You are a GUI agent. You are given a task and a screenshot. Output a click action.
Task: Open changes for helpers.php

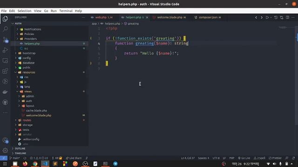click(281, 18)
